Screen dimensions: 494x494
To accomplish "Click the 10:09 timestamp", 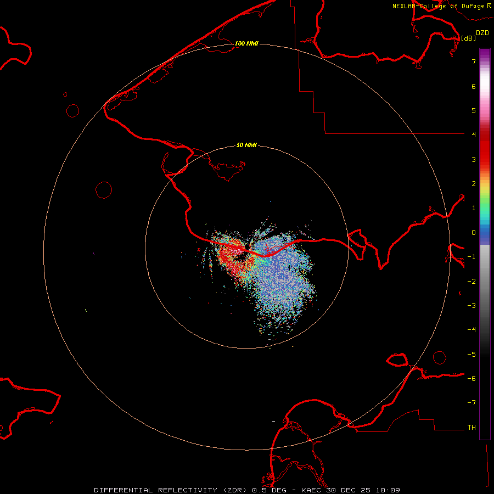I will pos(389,490).
